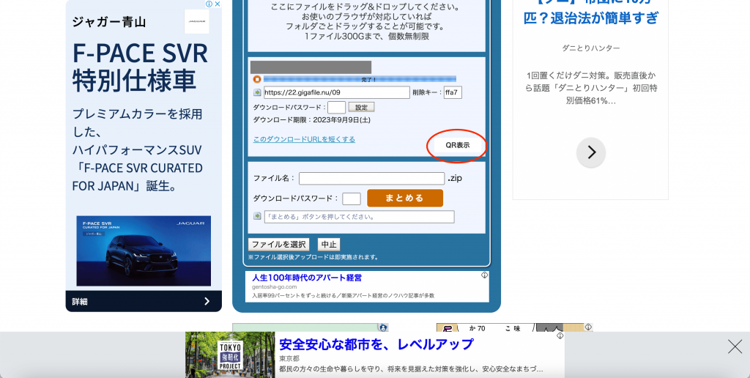The width and height of the screenshot is (750, 378).
Task: Click the 削除キー field showing ffa7
Action: [453, 92]
